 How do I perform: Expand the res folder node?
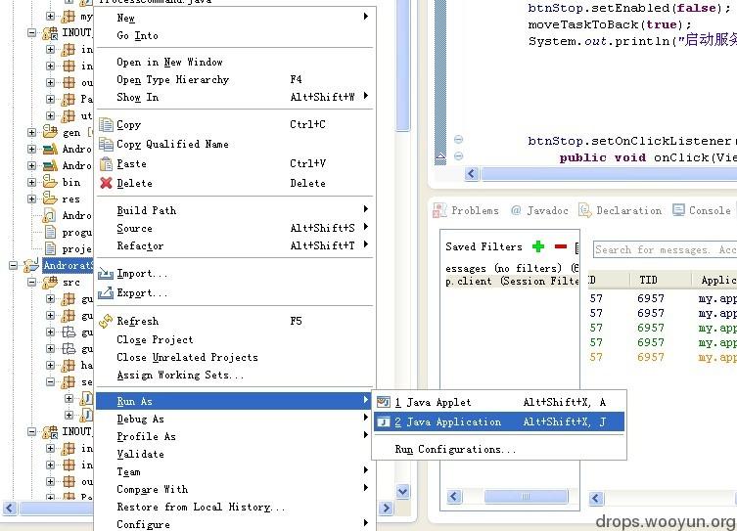[31, 199]
